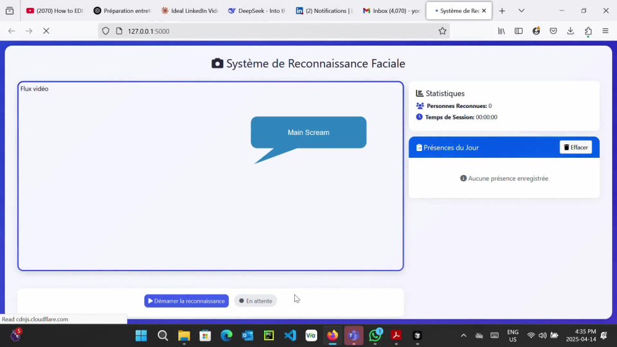Screen dimensions: 617x347
Task: Open the Extensions puzzle icon
Action: 588,31
